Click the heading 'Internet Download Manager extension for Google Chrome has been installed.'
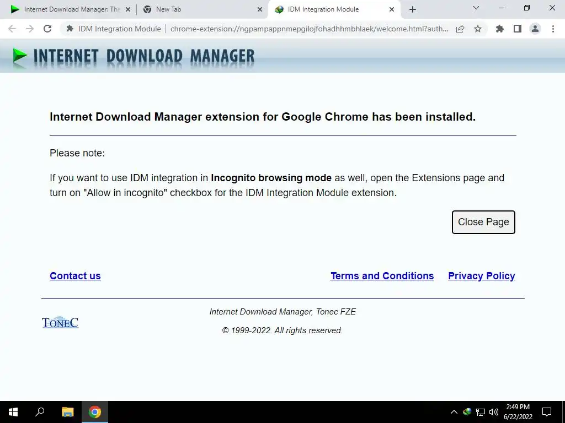Viewport: 565px width, 423px height. [263, 117]
